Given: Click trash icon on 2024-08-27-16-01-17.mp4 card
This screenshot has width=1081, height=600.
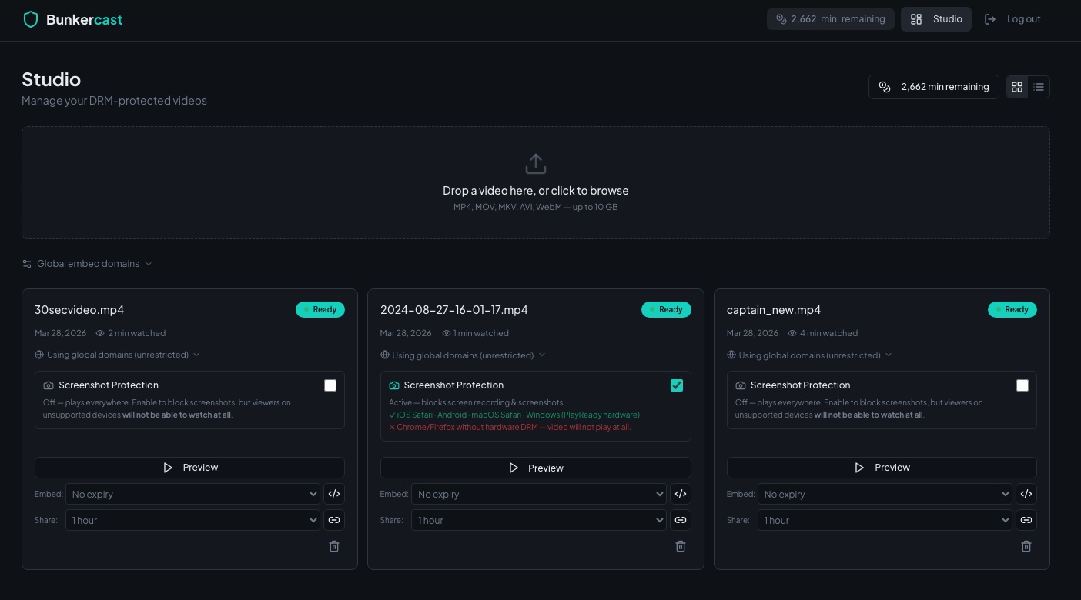Looking at the screenshot, I should pos(680,546).
